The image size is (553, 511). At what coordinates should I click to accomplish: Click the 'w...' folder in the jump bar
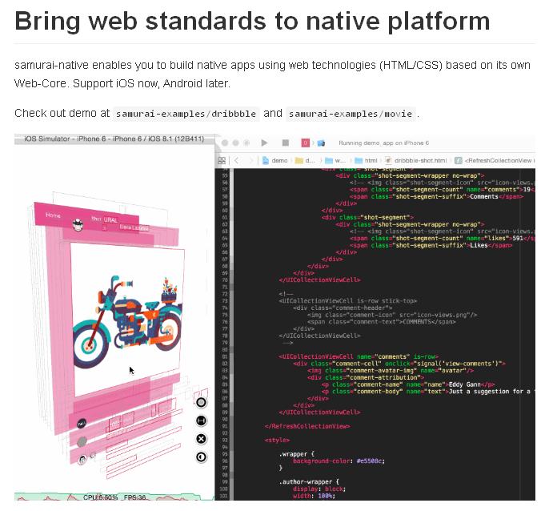(335, 160)
